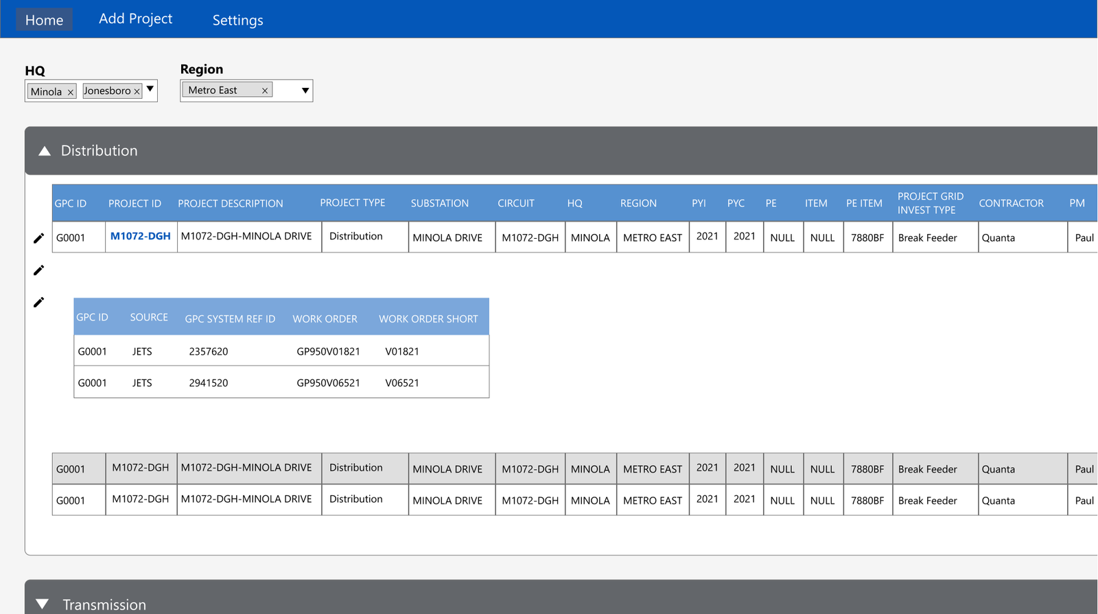Select the 2357620 reference ID cell

point(209,351)
